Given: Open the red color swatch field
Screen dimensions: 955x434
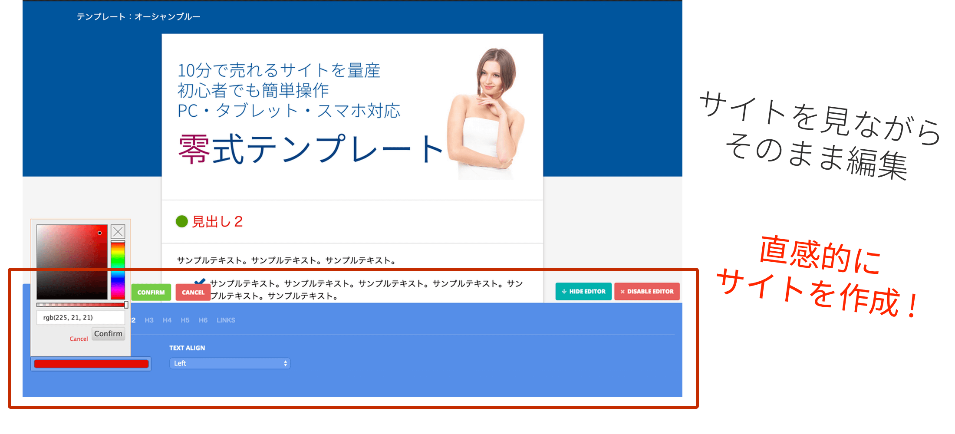Looking at the screenshot, I should [x=91, y=364].
